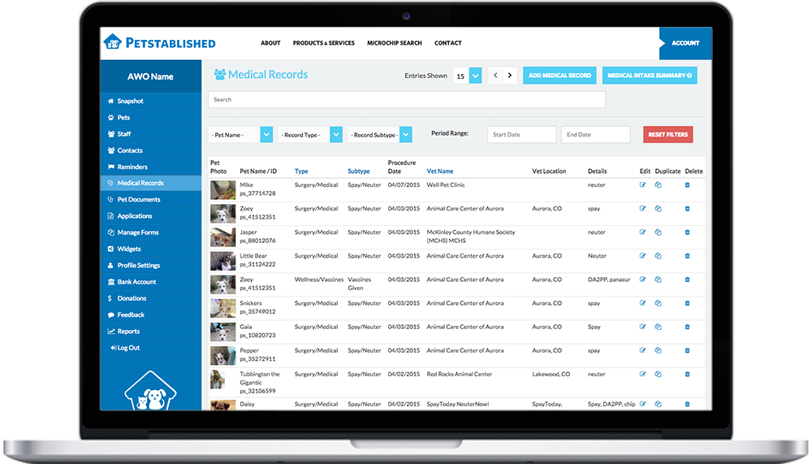The width and height of the screenshot is (812, 464).
Task: Edit Gaia's spay record
Action: coord(643,327)
